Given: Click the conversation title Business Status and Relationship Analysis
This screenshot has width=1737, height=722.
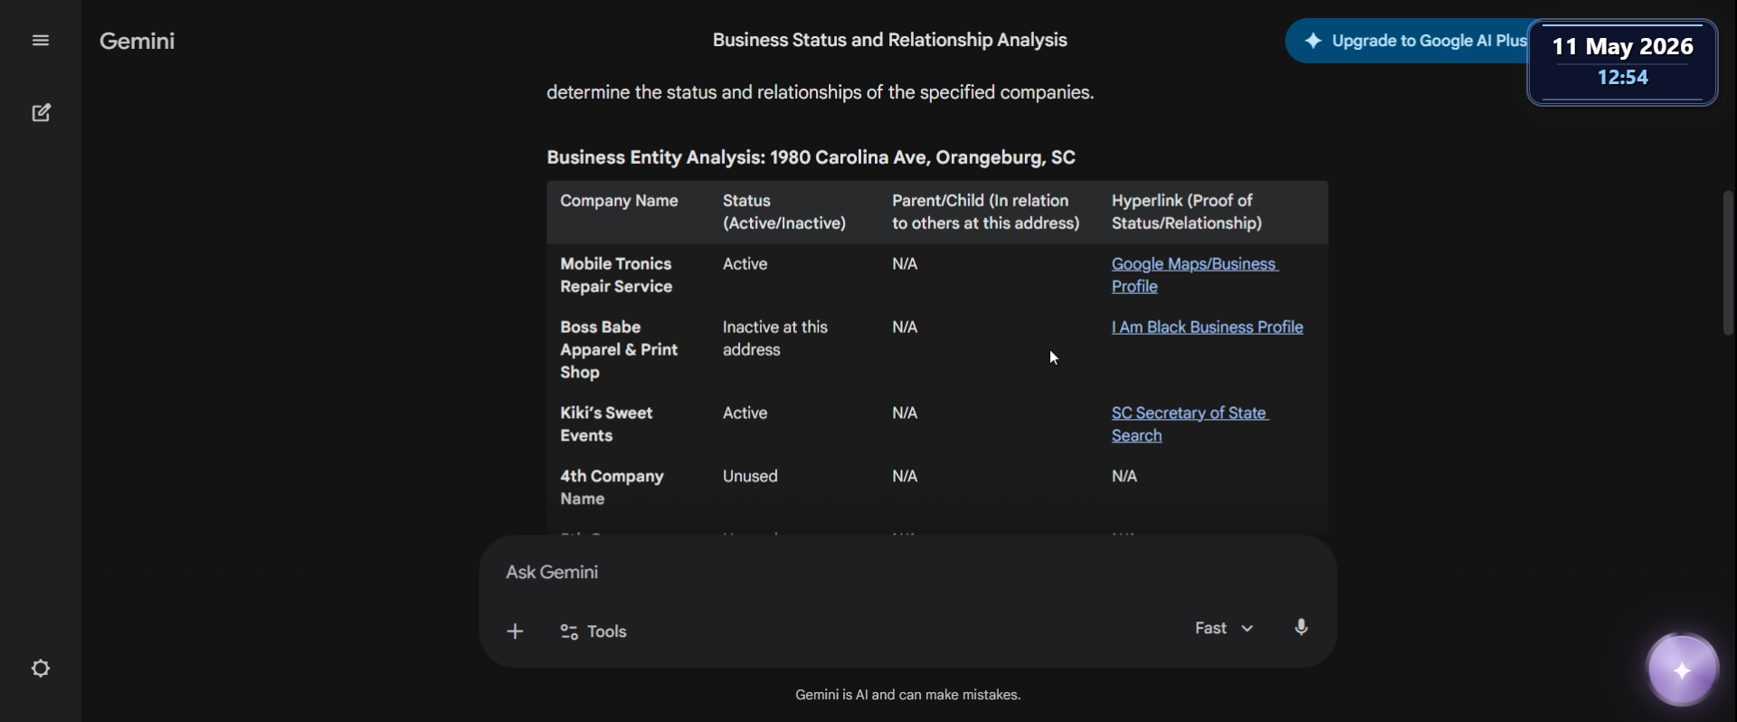Looking at the screenshot, I should tap(889, 40).
